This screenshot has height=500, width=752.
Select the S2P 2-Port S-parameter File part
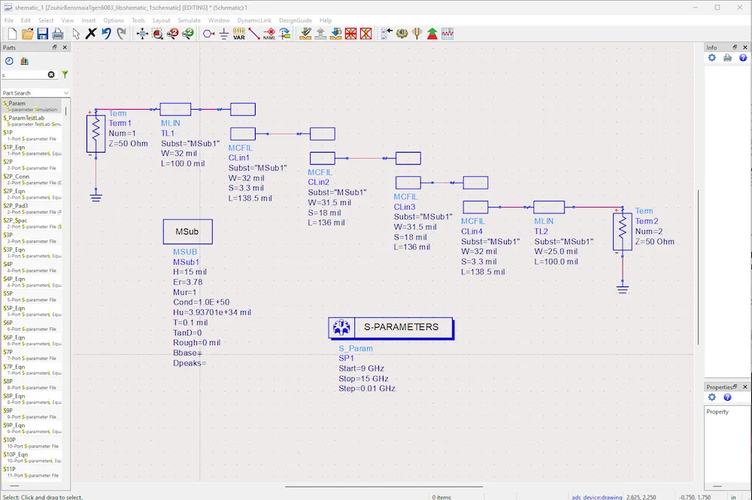pos(31,165)
